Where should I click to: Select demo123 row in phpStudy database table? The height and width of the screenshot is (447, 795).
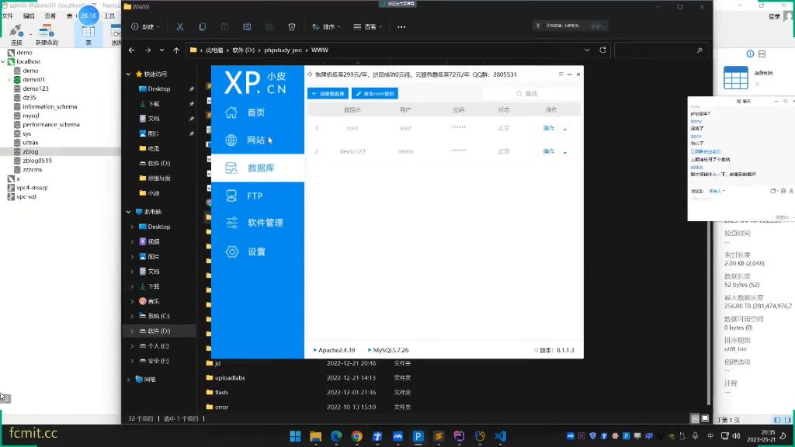[443, 151]
